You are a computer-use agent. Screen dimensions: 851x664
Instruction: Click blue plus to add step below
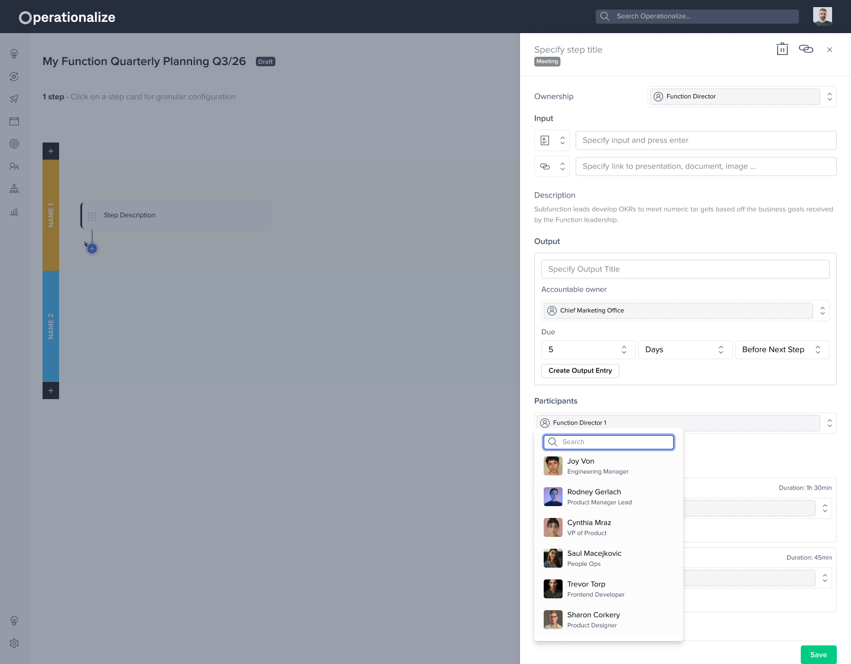click(92, 248)
